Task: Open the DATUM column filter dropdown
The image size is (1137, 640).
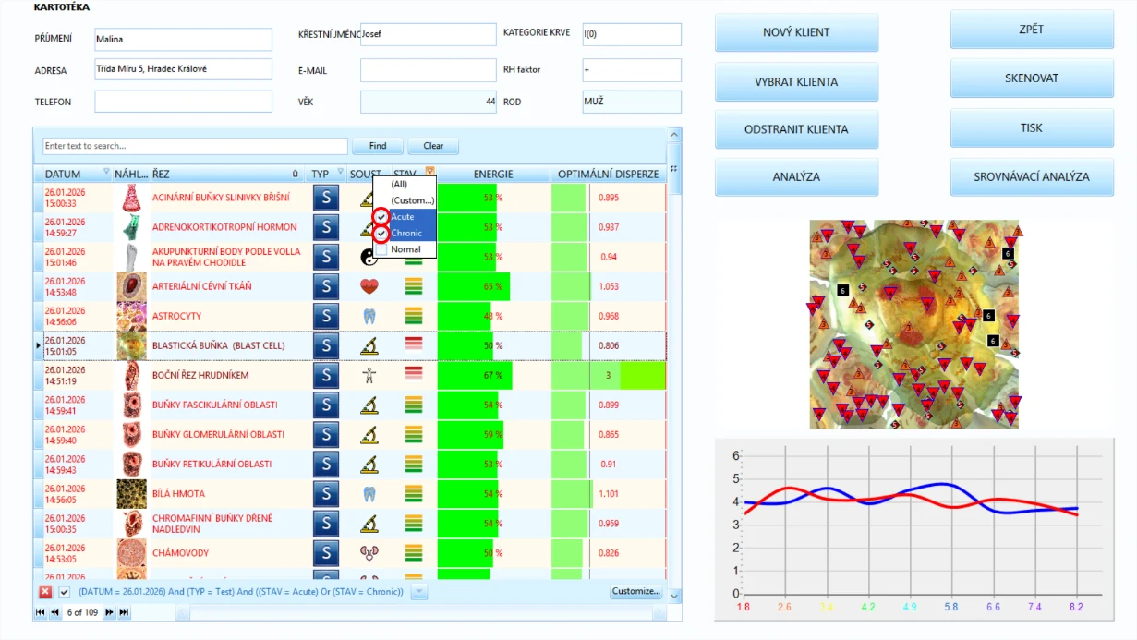Action: coord(106,172)
